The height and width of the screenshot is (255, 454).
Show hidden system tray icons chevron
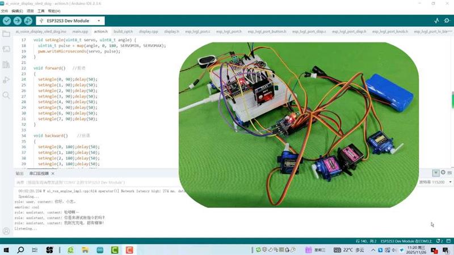coord(373,250)
